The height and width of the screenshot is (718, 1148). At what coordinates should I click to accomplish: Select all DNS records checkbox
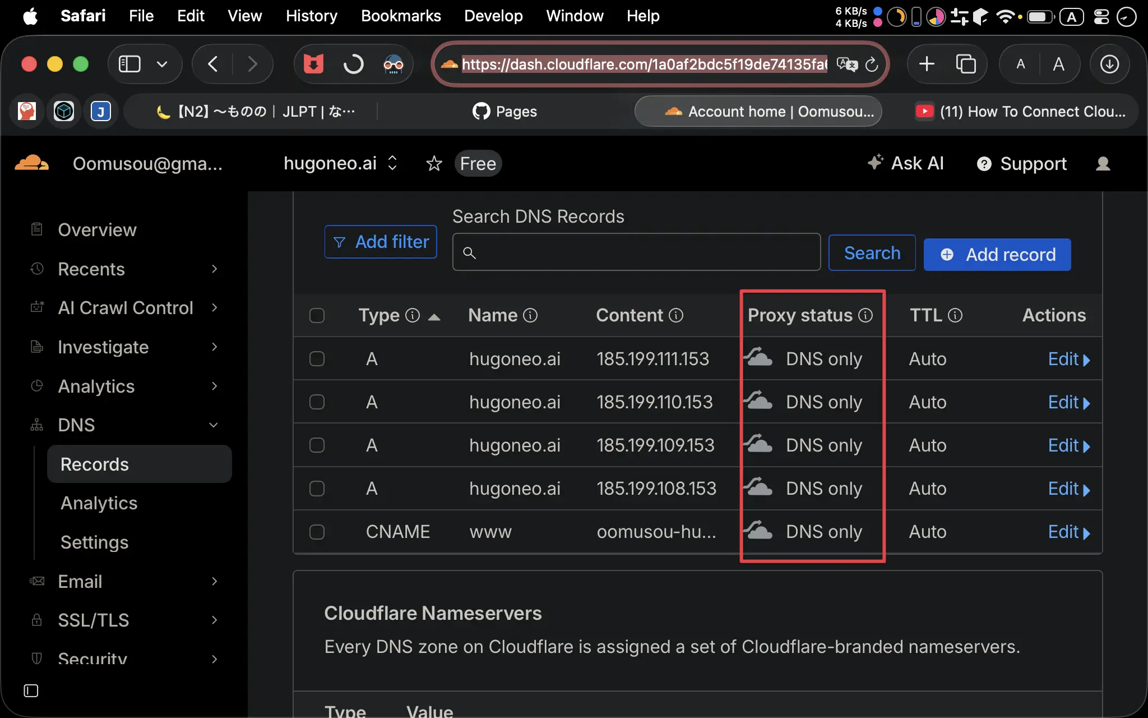pos(317,315)
